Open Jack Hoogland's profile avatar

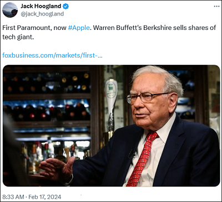coord(10,10)
